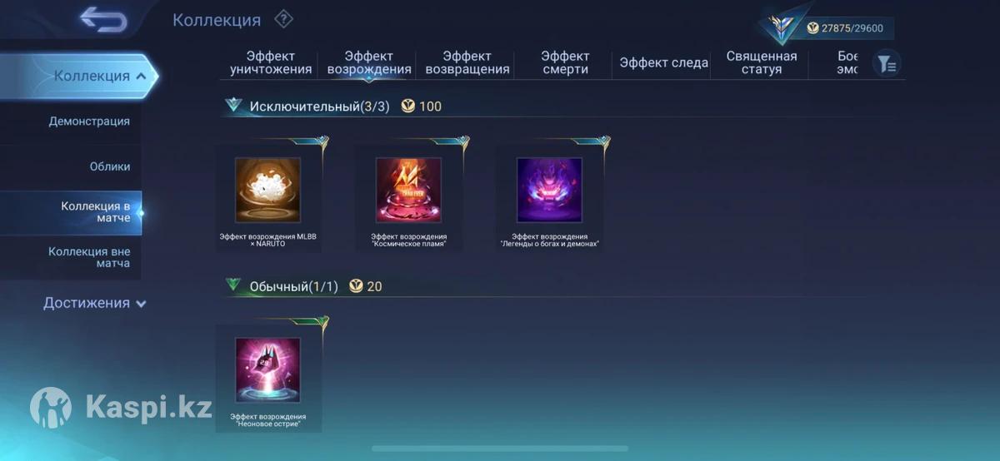Open Облики in the sidebar
This screenshot has height=461, width=1000.
tap(110, 166)
